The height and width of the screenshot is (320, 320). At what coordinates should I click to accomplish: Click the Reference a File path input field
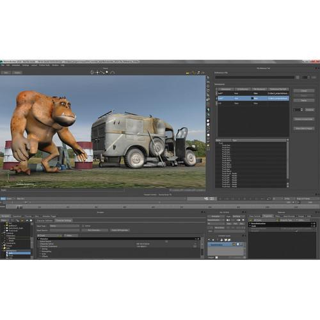[255, 77]
